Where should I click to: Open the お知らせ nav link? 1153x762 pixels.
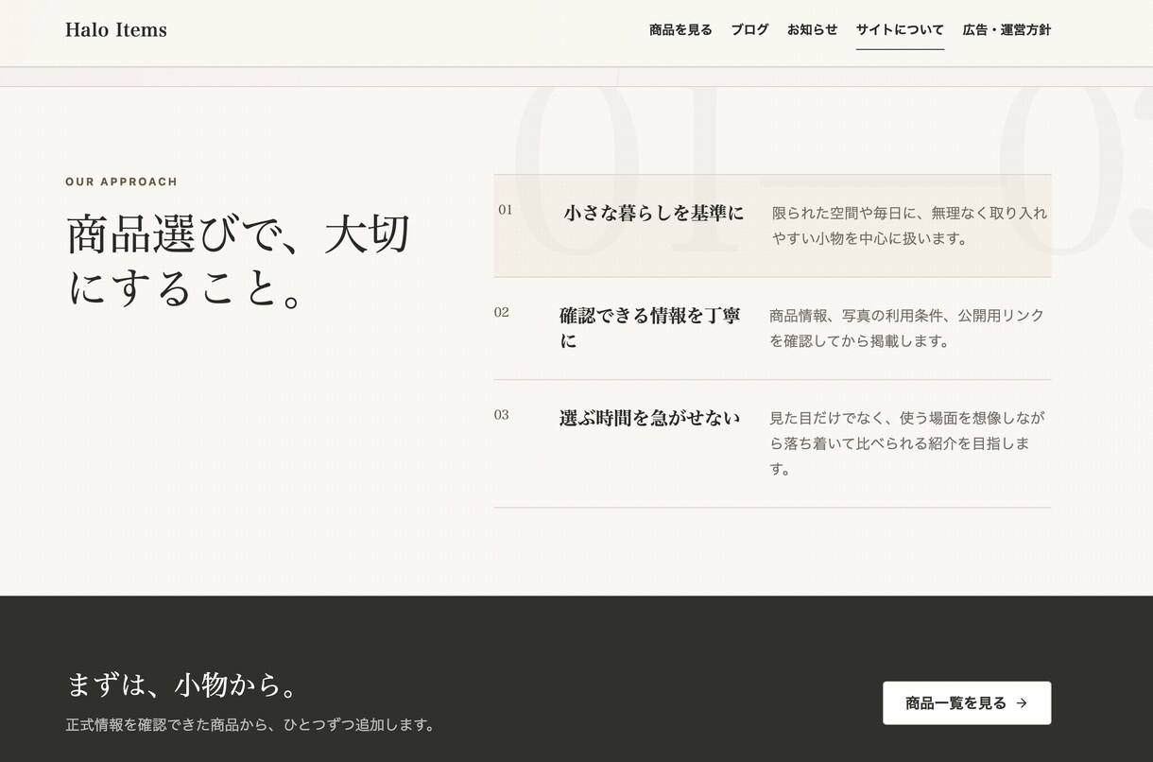812,30
